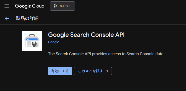
Task: Click the words Search Console data in the description
Action: [x=145, y=54]
